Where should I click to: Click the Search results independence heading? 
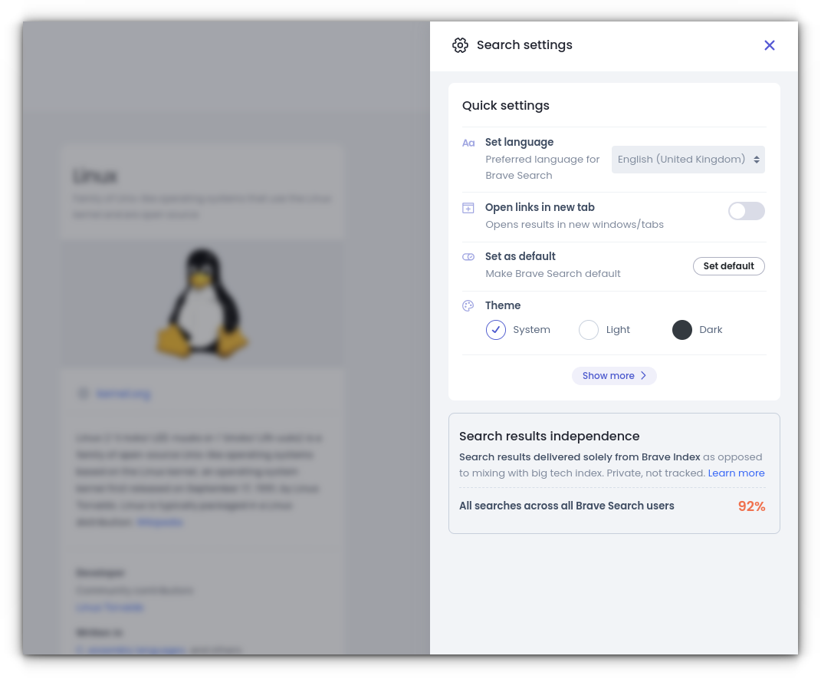pyautogui.click(x=550, y=437)
